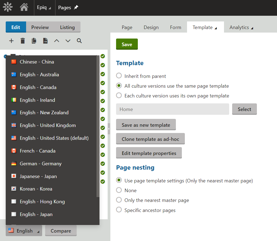Click the move page icon
Image resolution: width=277 pixels, height=241 pixels.
(x=45, y=41)
